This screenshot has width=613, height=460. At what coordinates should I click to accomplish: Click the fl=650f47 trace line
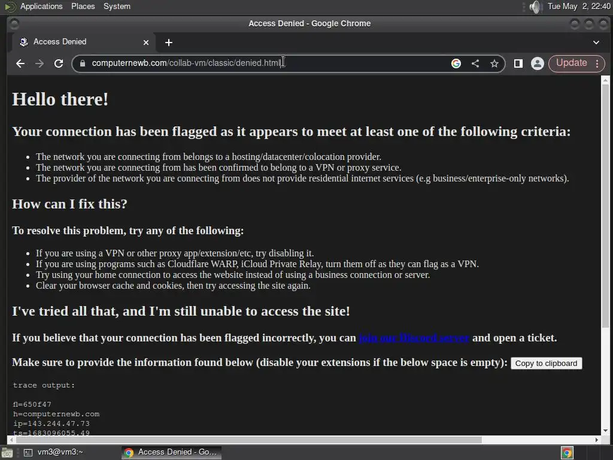tap(32, 404)
